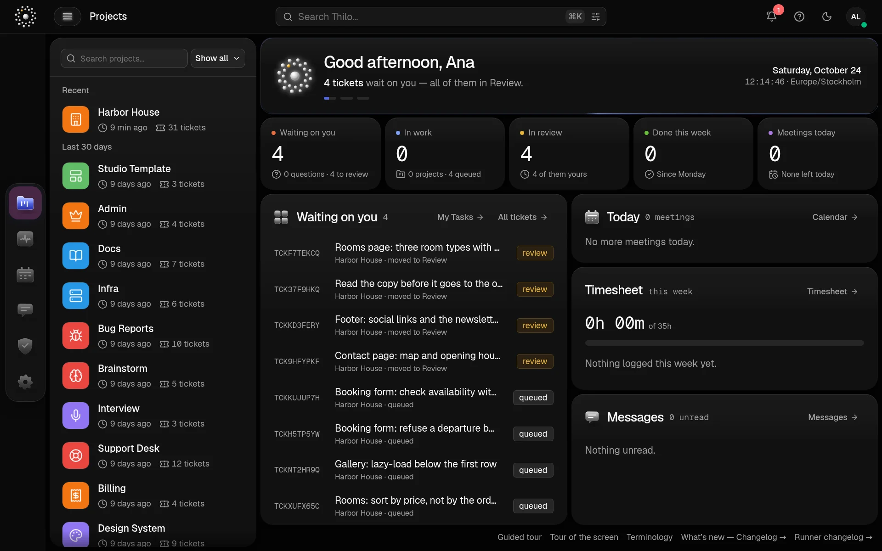Select the Interview microphone project icon
The height and width of the screenshot is (551, 882).
coord(76,416)
